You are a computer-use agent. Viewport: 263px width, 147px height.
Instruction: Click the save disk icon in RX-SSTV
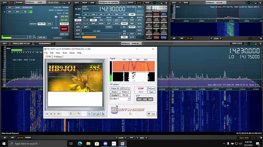coord(94,114)
